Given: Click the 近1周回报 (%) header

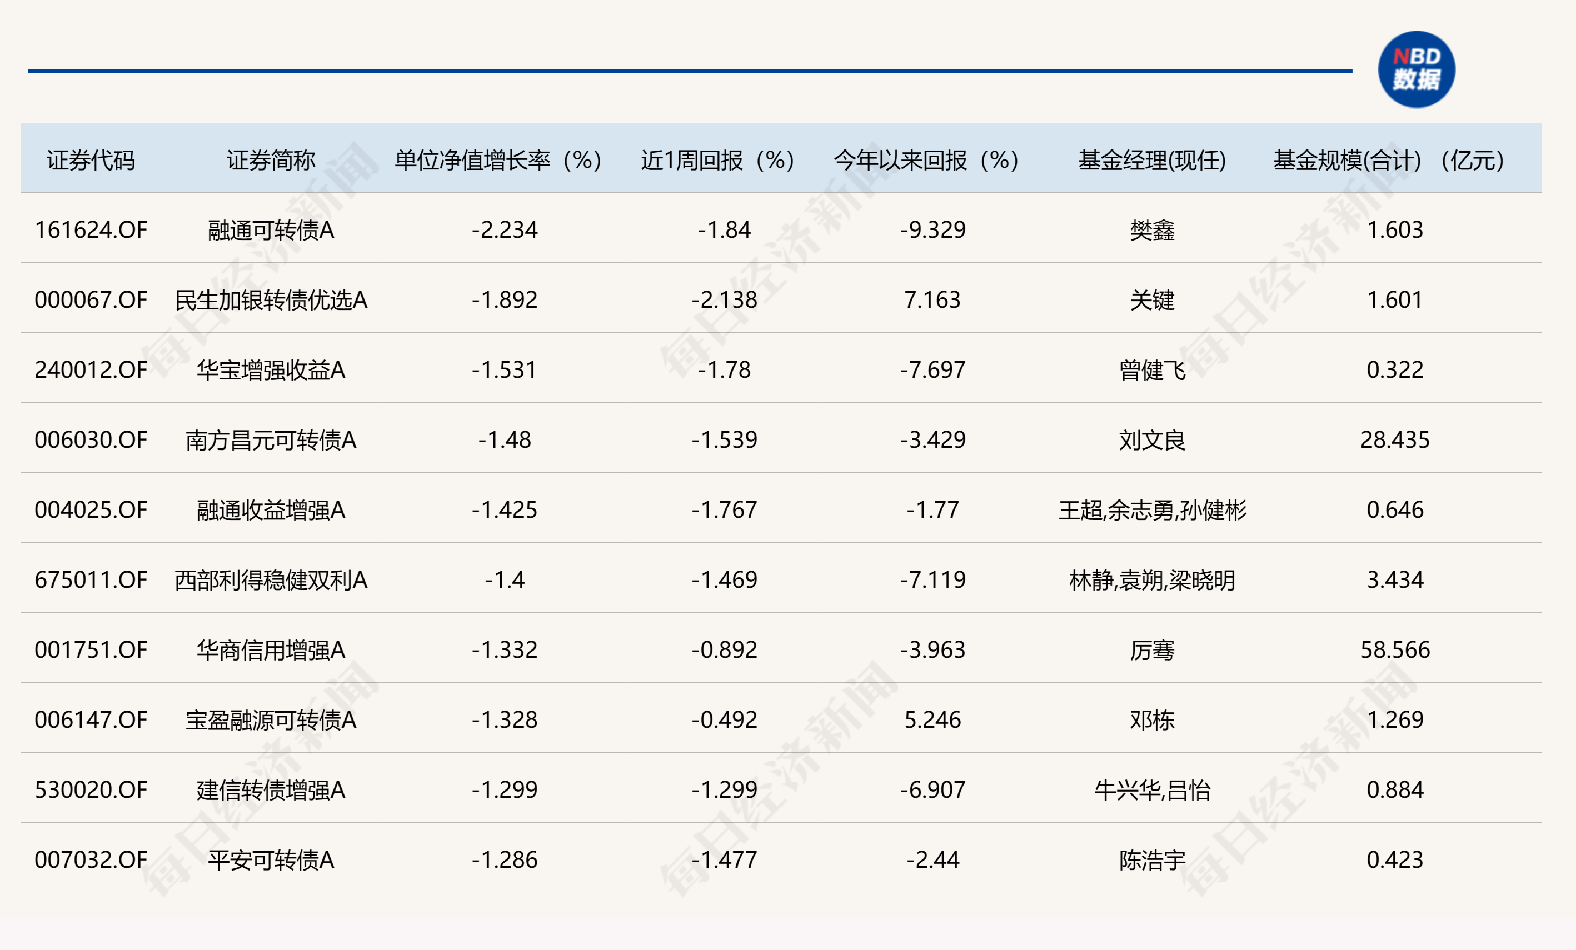Looking at the screenshot, I should pos(717,160).
